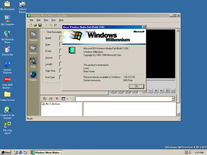
Task: Click the previous clip playback button
Action: [x=156, y=91]
